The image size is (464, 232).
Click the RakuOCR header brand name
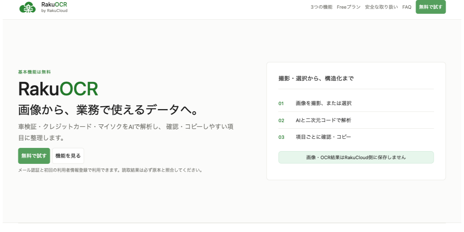coord(54,5)
